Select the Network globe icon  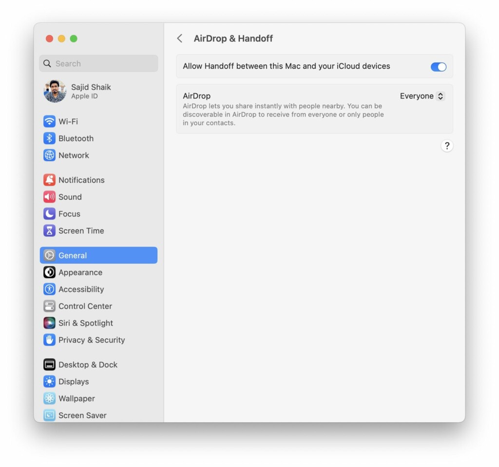[49, 155]
